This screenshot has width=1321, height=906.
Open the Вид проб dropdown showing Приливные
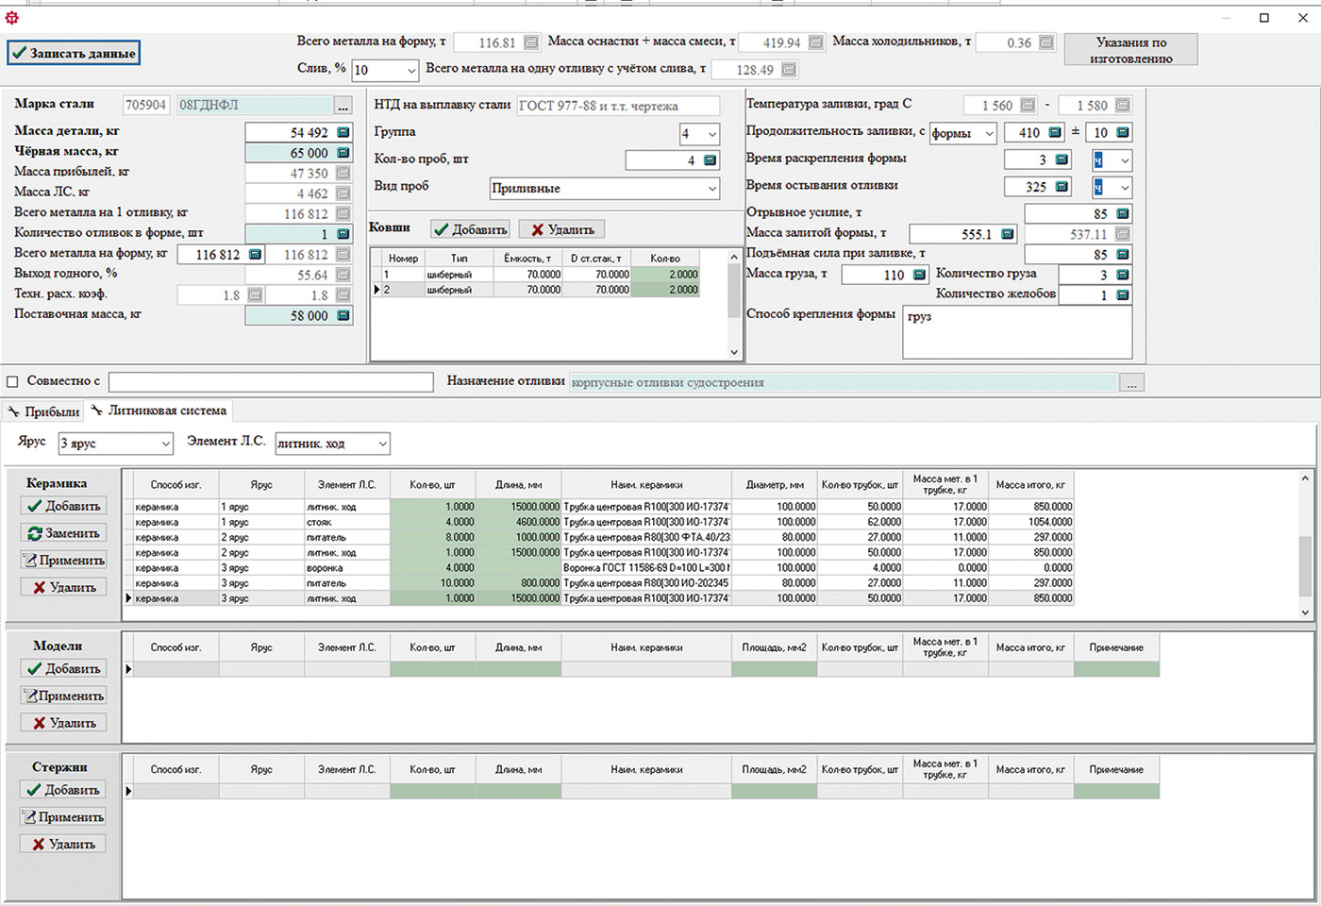(604, 188)
